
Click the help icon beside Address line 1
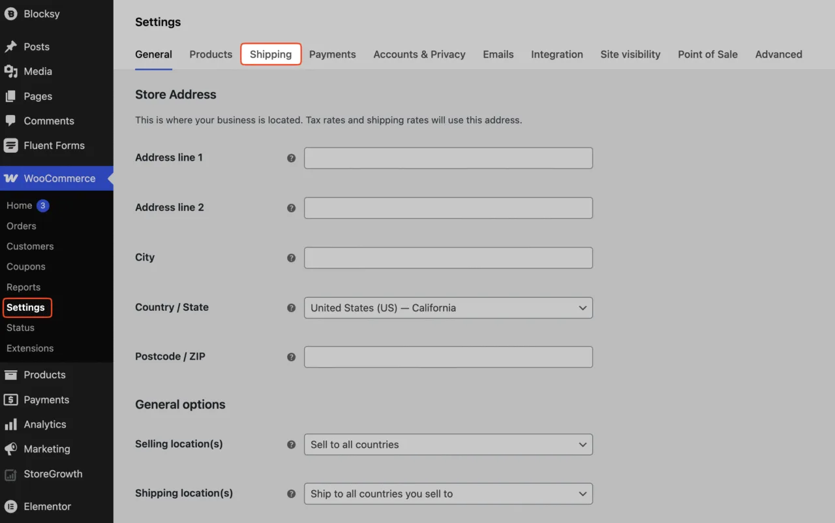point(292,158)
